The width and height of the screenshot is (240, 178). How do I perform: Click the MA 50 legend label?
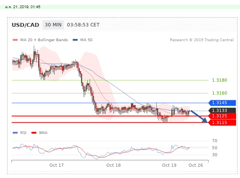click(86, 40)
